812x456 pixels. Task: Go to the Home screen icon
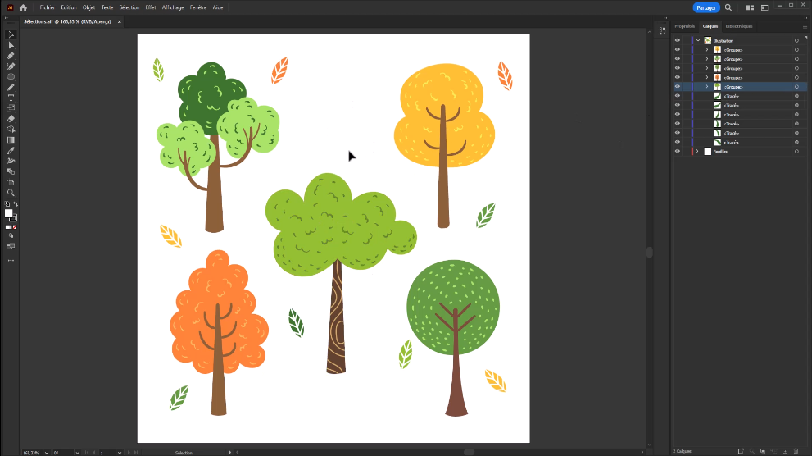point(23,7)
